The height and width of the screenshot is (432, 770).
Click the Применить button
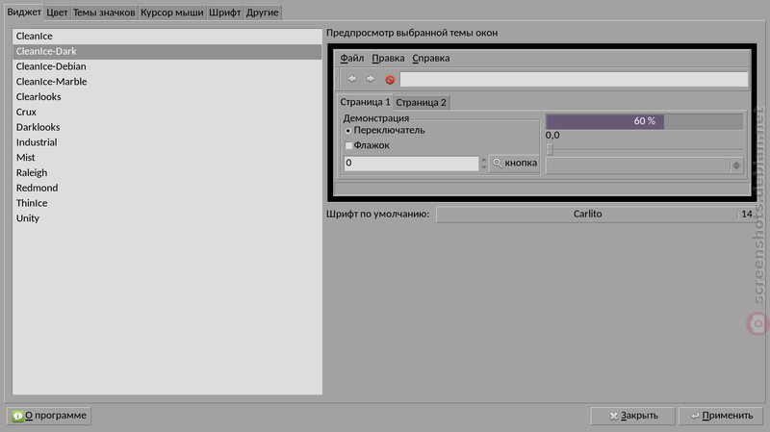721,416
